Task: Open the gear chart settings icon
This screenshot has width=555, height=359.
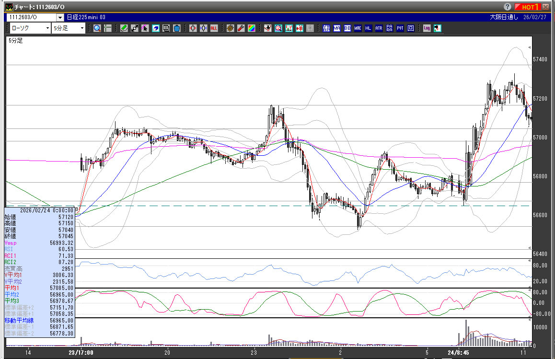Action: [x=231, y=28]
